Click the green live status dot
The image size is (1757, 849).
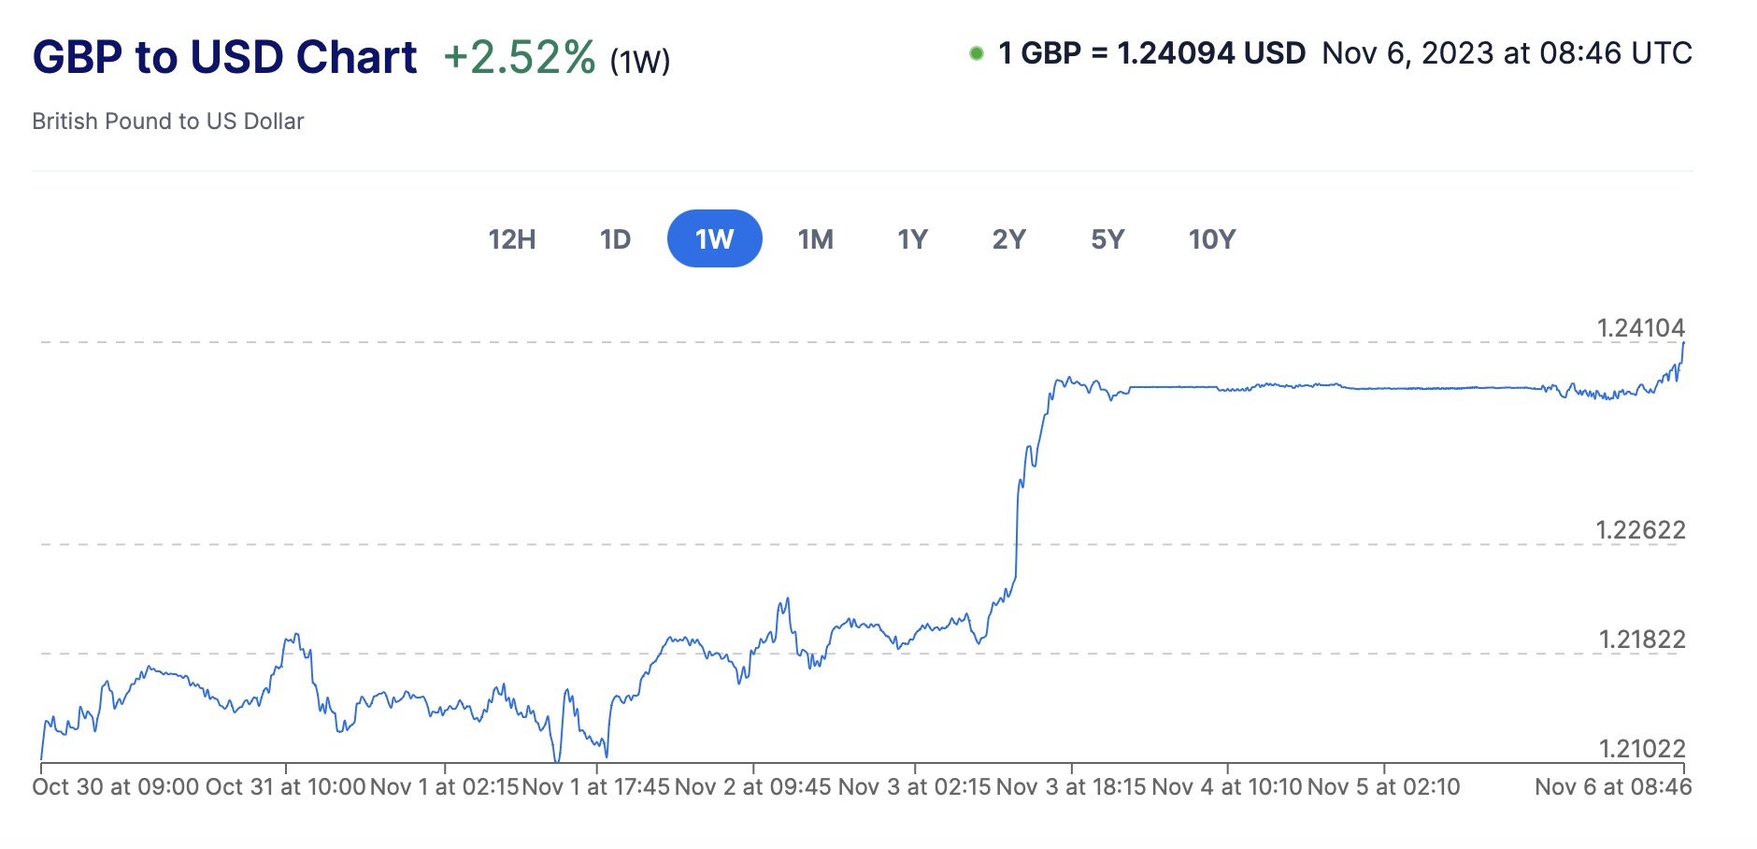(x=977, y=53)
